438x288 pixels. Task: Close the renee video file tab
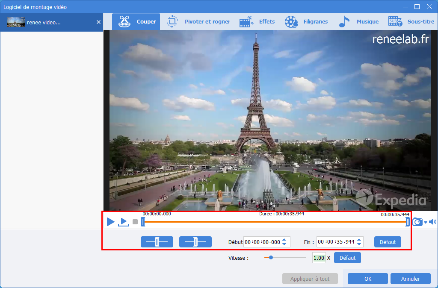pyautogui.click(x=98, y=22)
